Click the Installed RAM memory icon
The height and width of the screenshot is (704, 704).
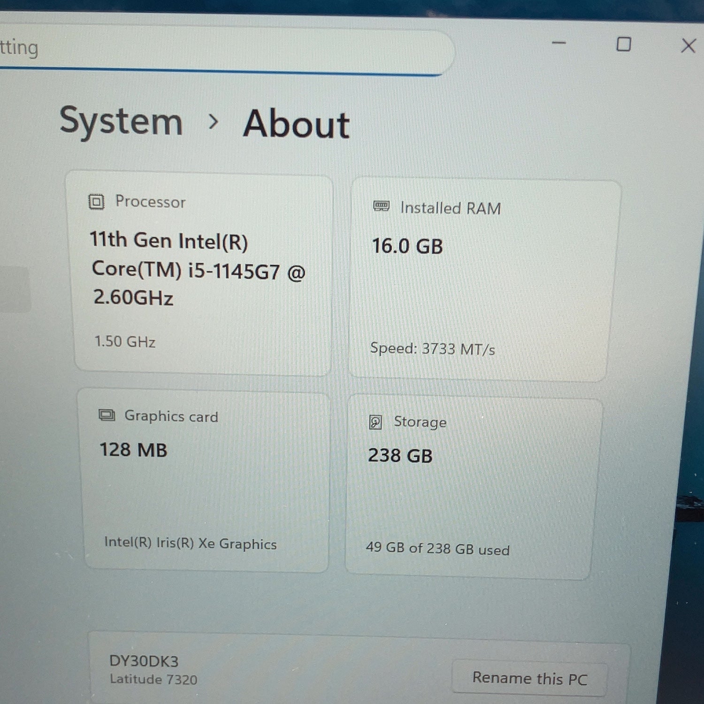(x=381, y=206)
